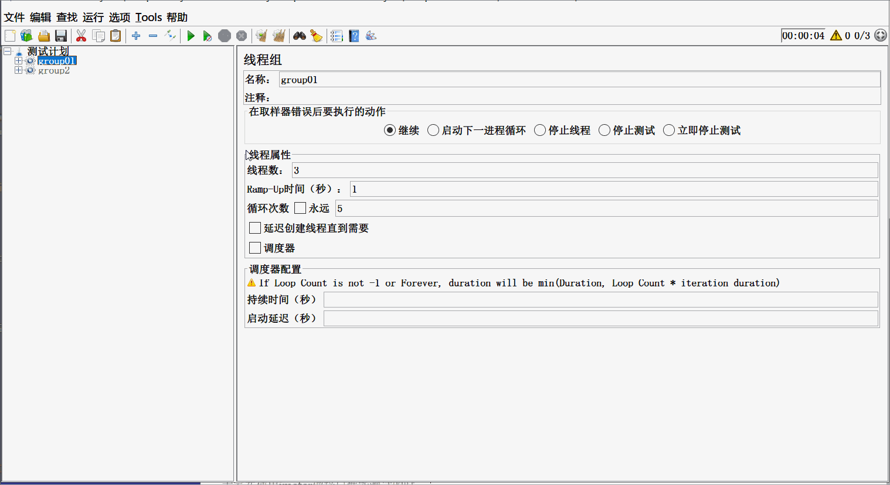Click the Open file folder icon
The width and height of the screenshot is (890, 485).
coord(44,36)
